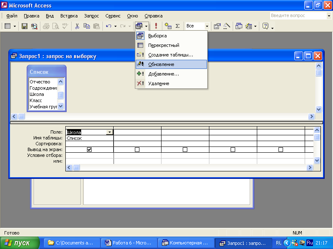The image size is (333, 249).
Task: Open the Запрос menu
Action: point(91,16)
